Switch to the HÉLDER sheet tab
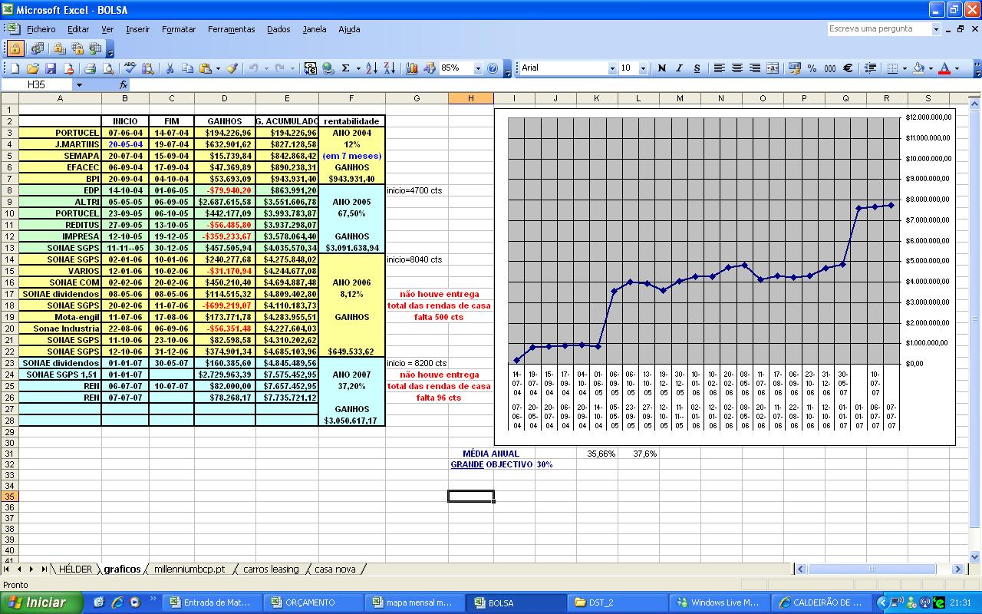This screenshot has width=982, height=614. [x=75, y=569]
